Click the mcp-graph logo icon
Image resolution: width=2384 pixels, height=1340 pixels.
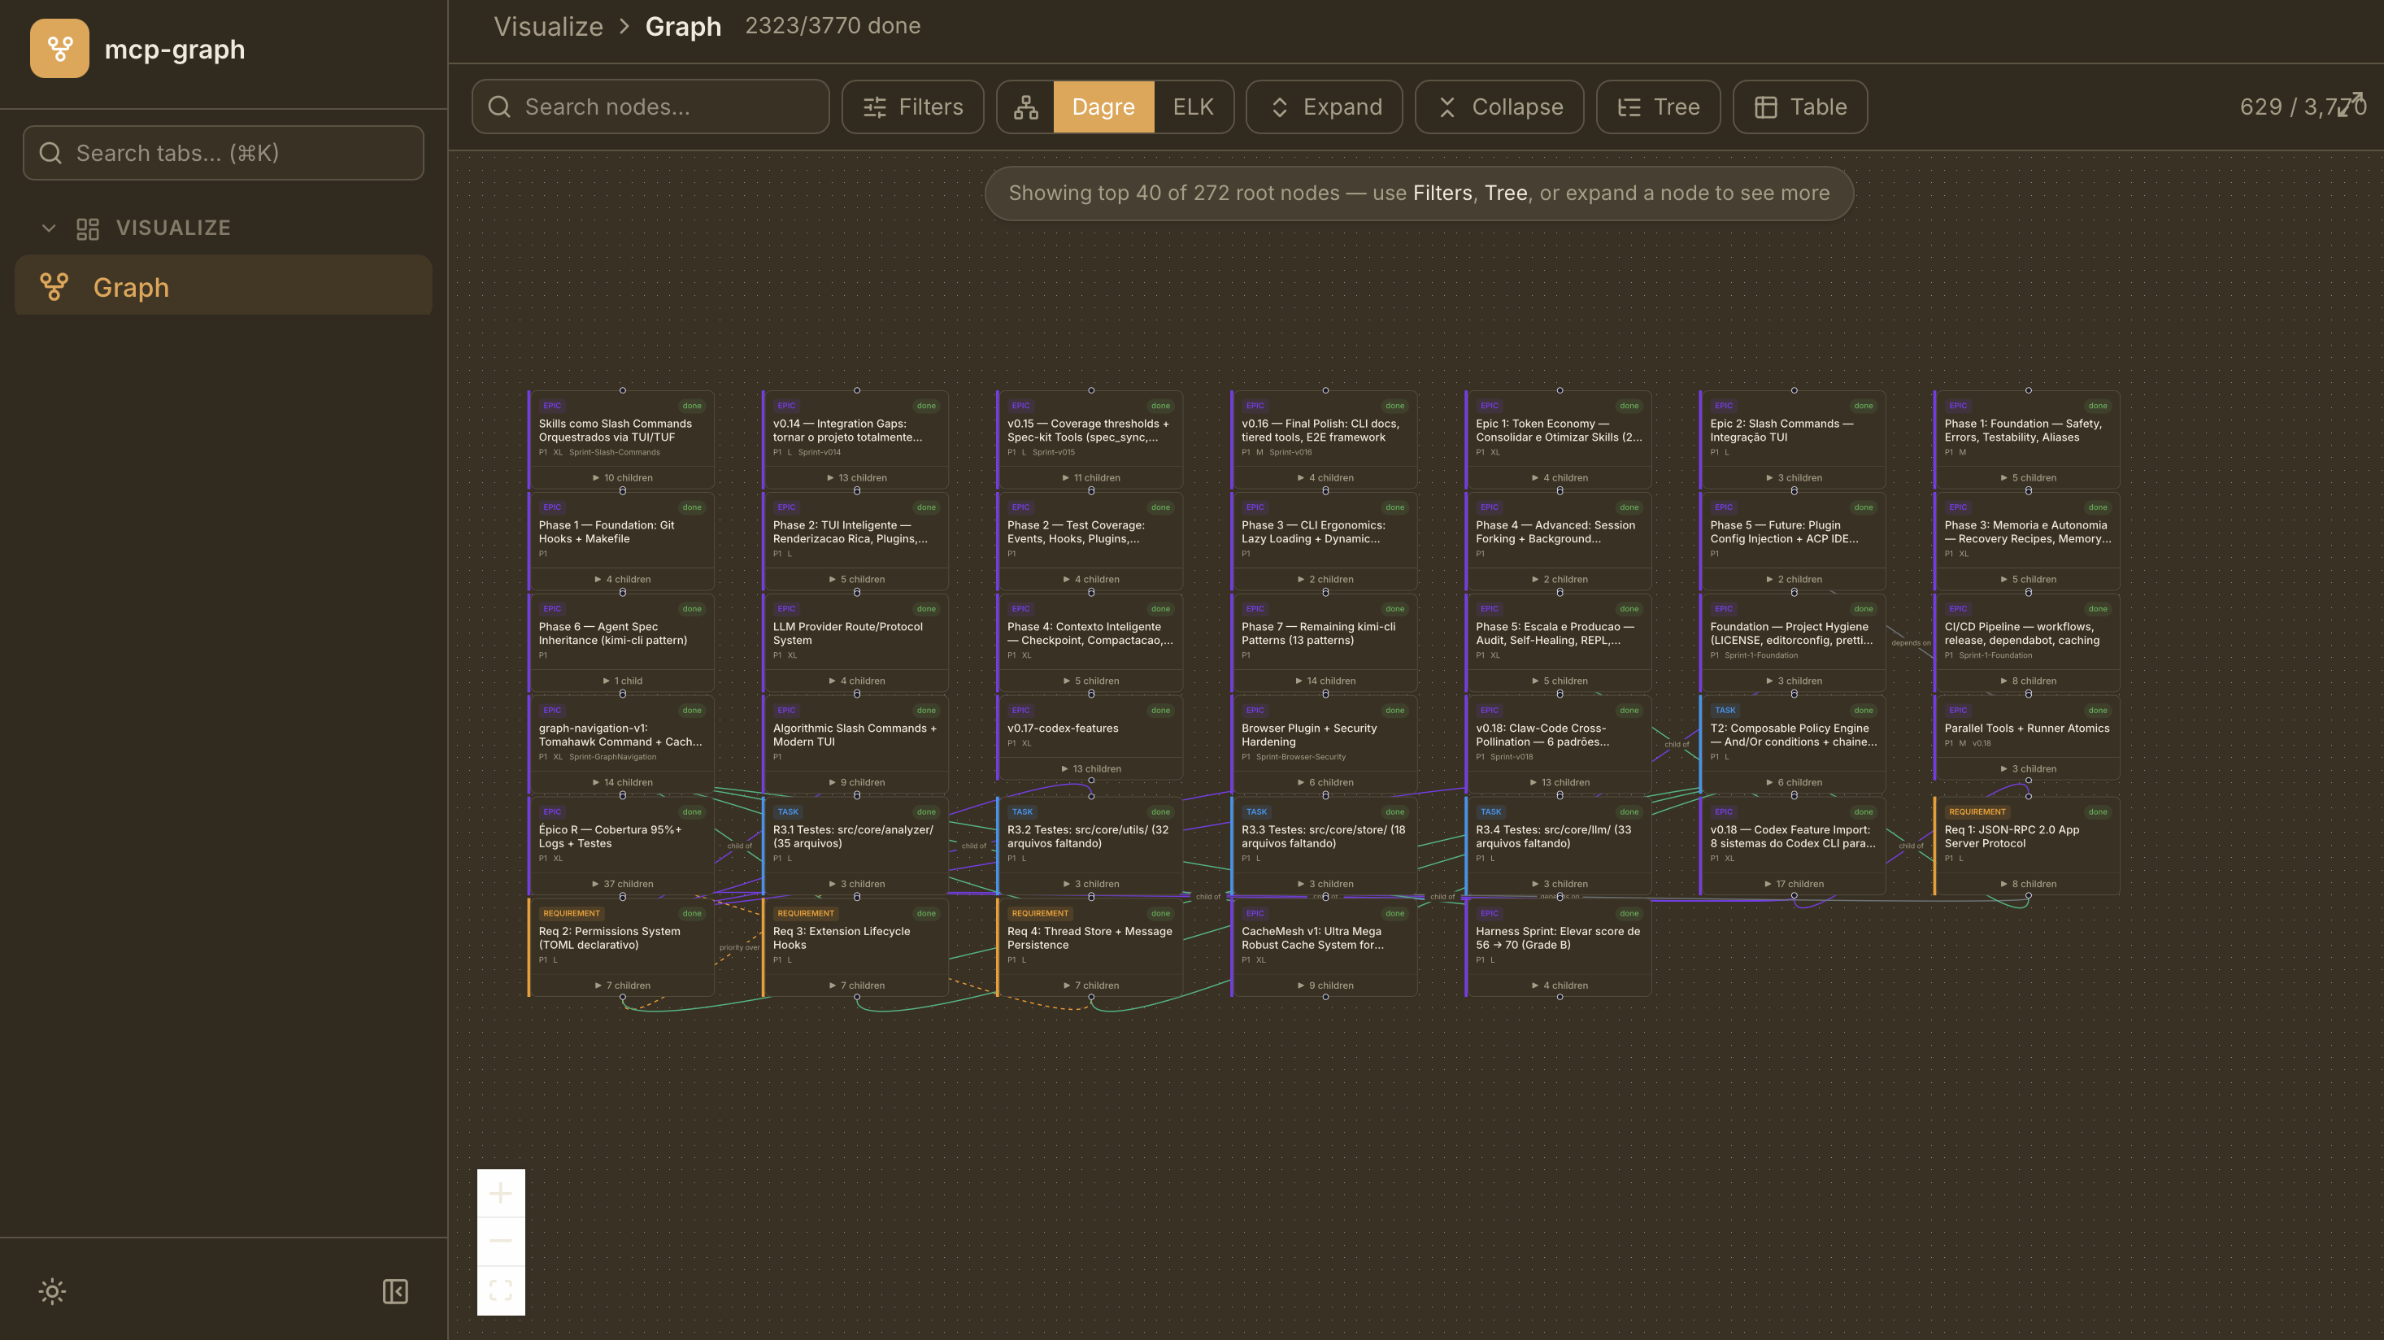coord(59,48)
